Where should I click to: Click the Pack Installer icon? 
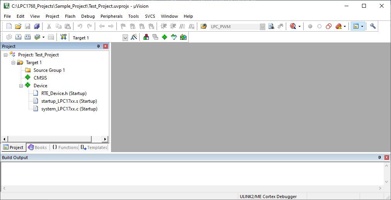[x=183, y=37]
